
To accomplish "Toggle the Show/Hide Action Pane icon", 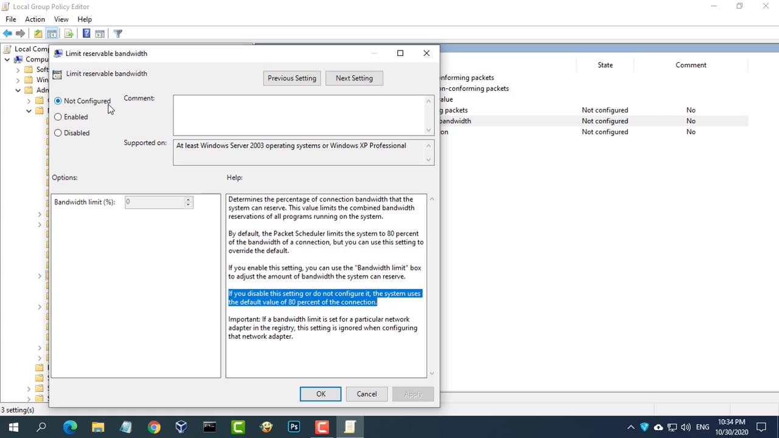I will (x=100, y=33).
